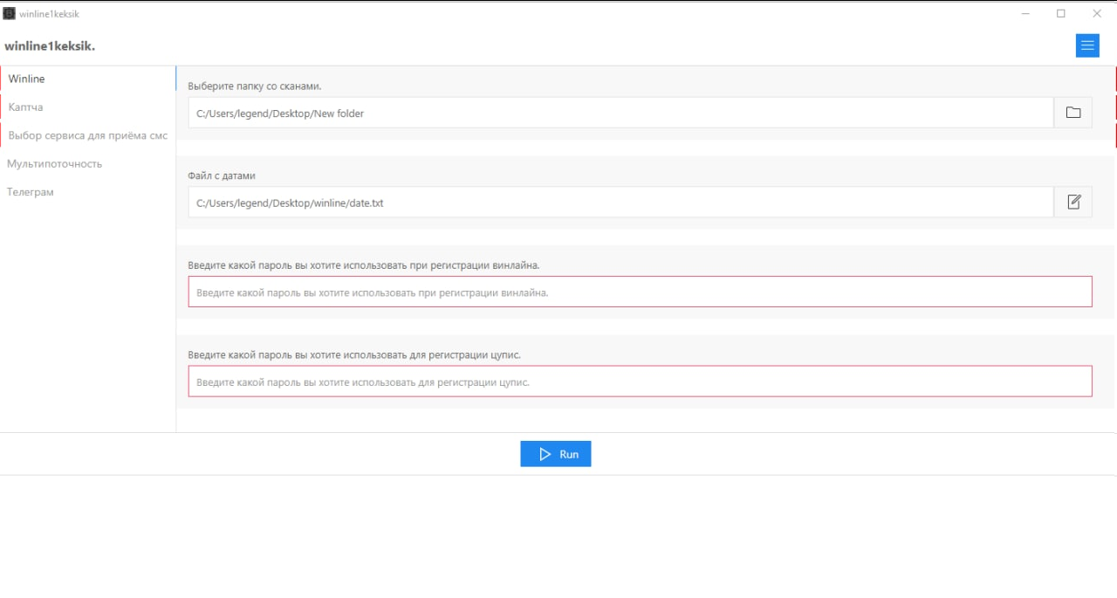The width and height of the screenshot is (1117, 598).
Task: Maximize the winline1keksik window
Action: click(1061, 14)
